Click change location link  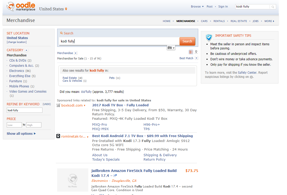click(x=17, y=42)
